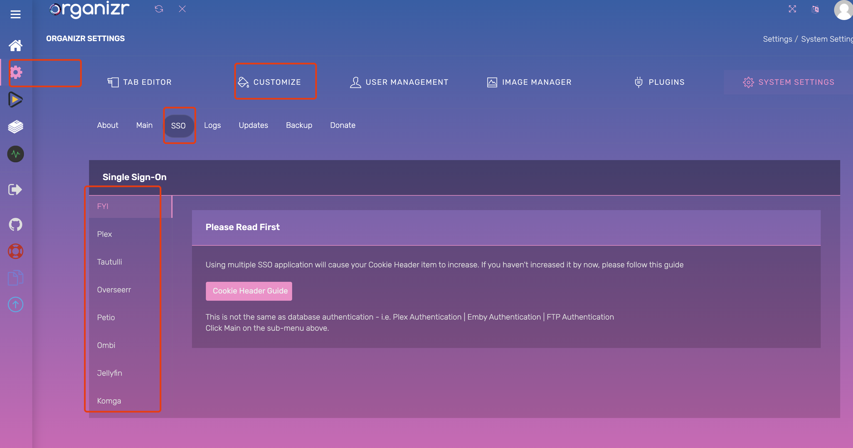Toggle fullscreen with the expand arrows icon
The height and width of the screenshot is (448, 853).
[792, 9]
